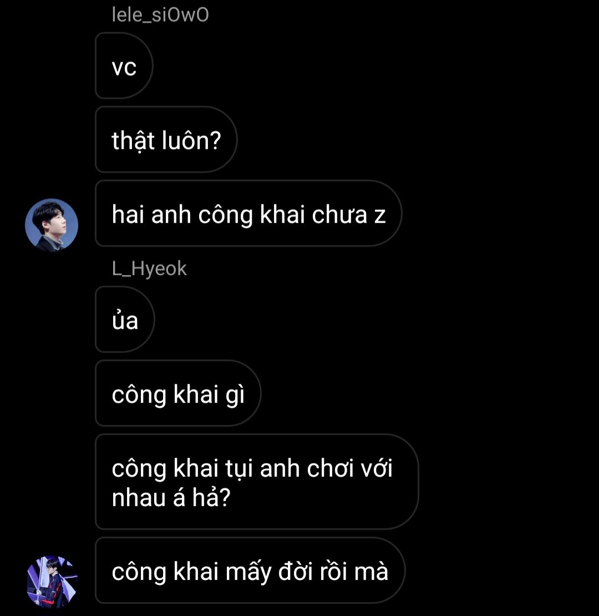This screenshot has height=616, width=599.
Task: Click the word "chưa" in lele_siOwO's message
Action: [x=339, y=214]
